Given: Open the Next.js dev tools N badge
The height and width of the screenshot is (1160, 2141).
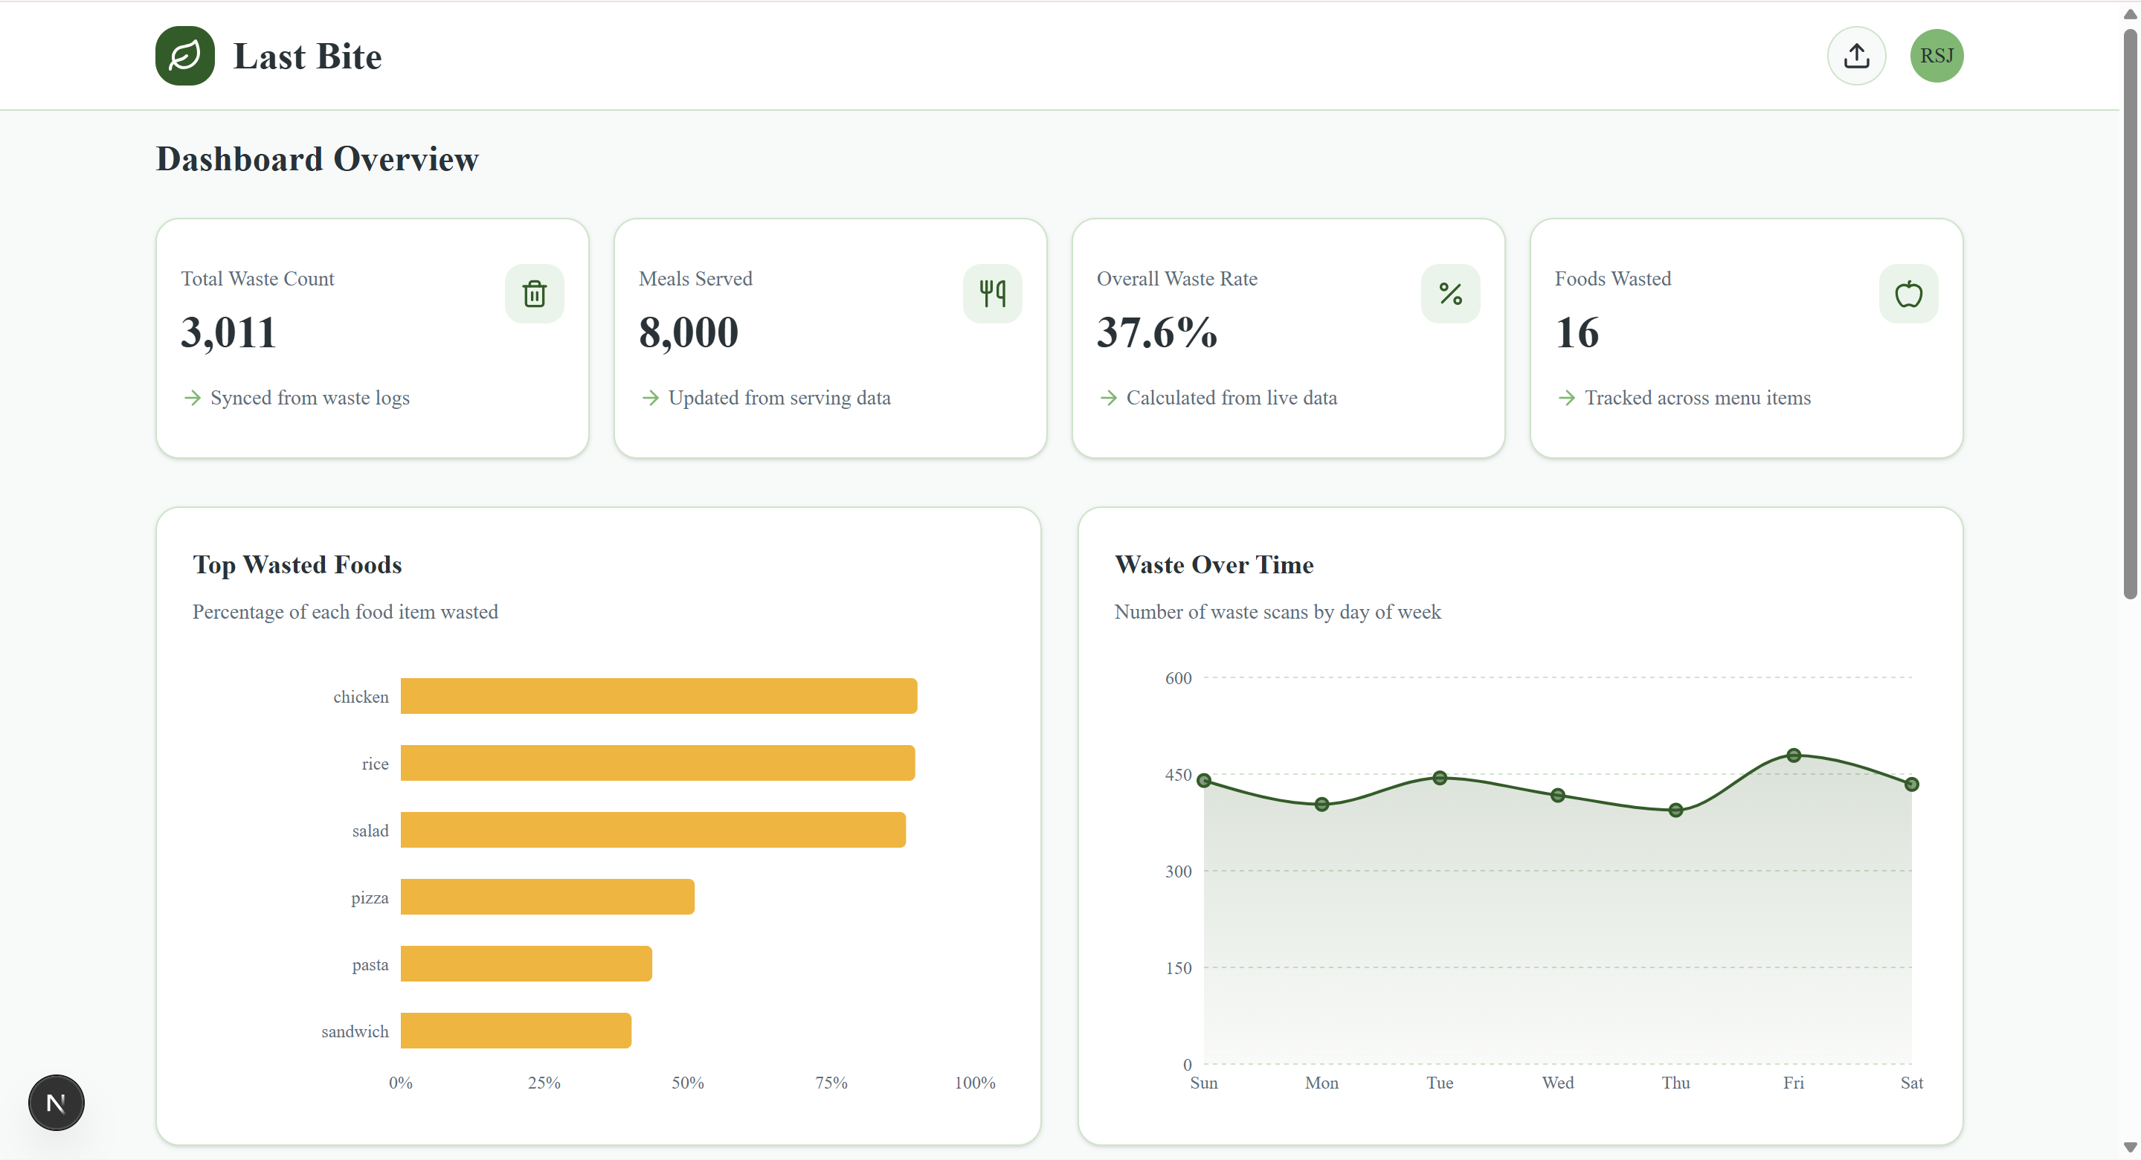Looking at the screenshot, I should (x=57, y=1103).
